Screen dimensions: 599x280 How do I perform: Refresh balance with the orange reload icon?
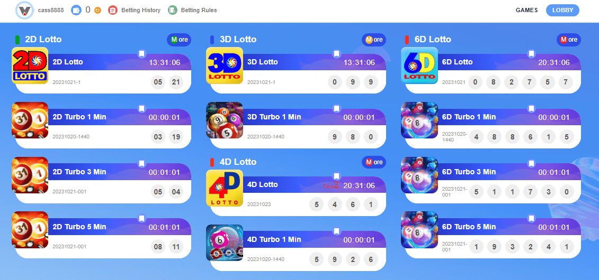coord(97,10)
